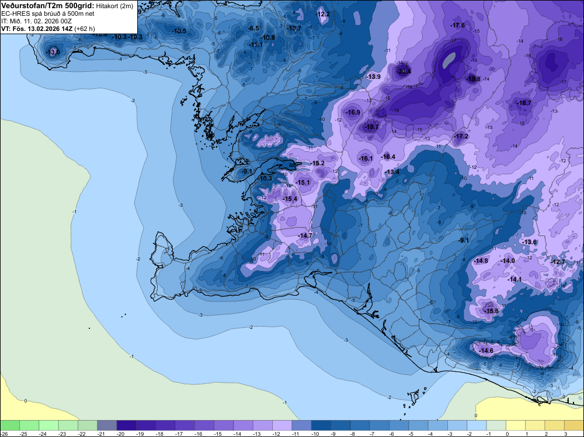
Task: Select the -12 pale lavender legend swatch
Action: 282,425
